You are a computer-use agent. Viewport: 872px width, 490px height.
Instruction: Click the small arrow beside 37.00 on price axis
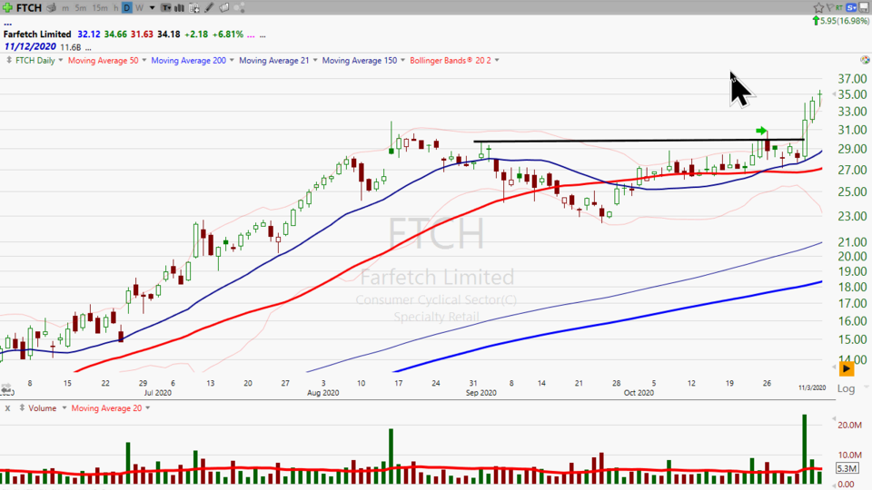tap(834, 93)
